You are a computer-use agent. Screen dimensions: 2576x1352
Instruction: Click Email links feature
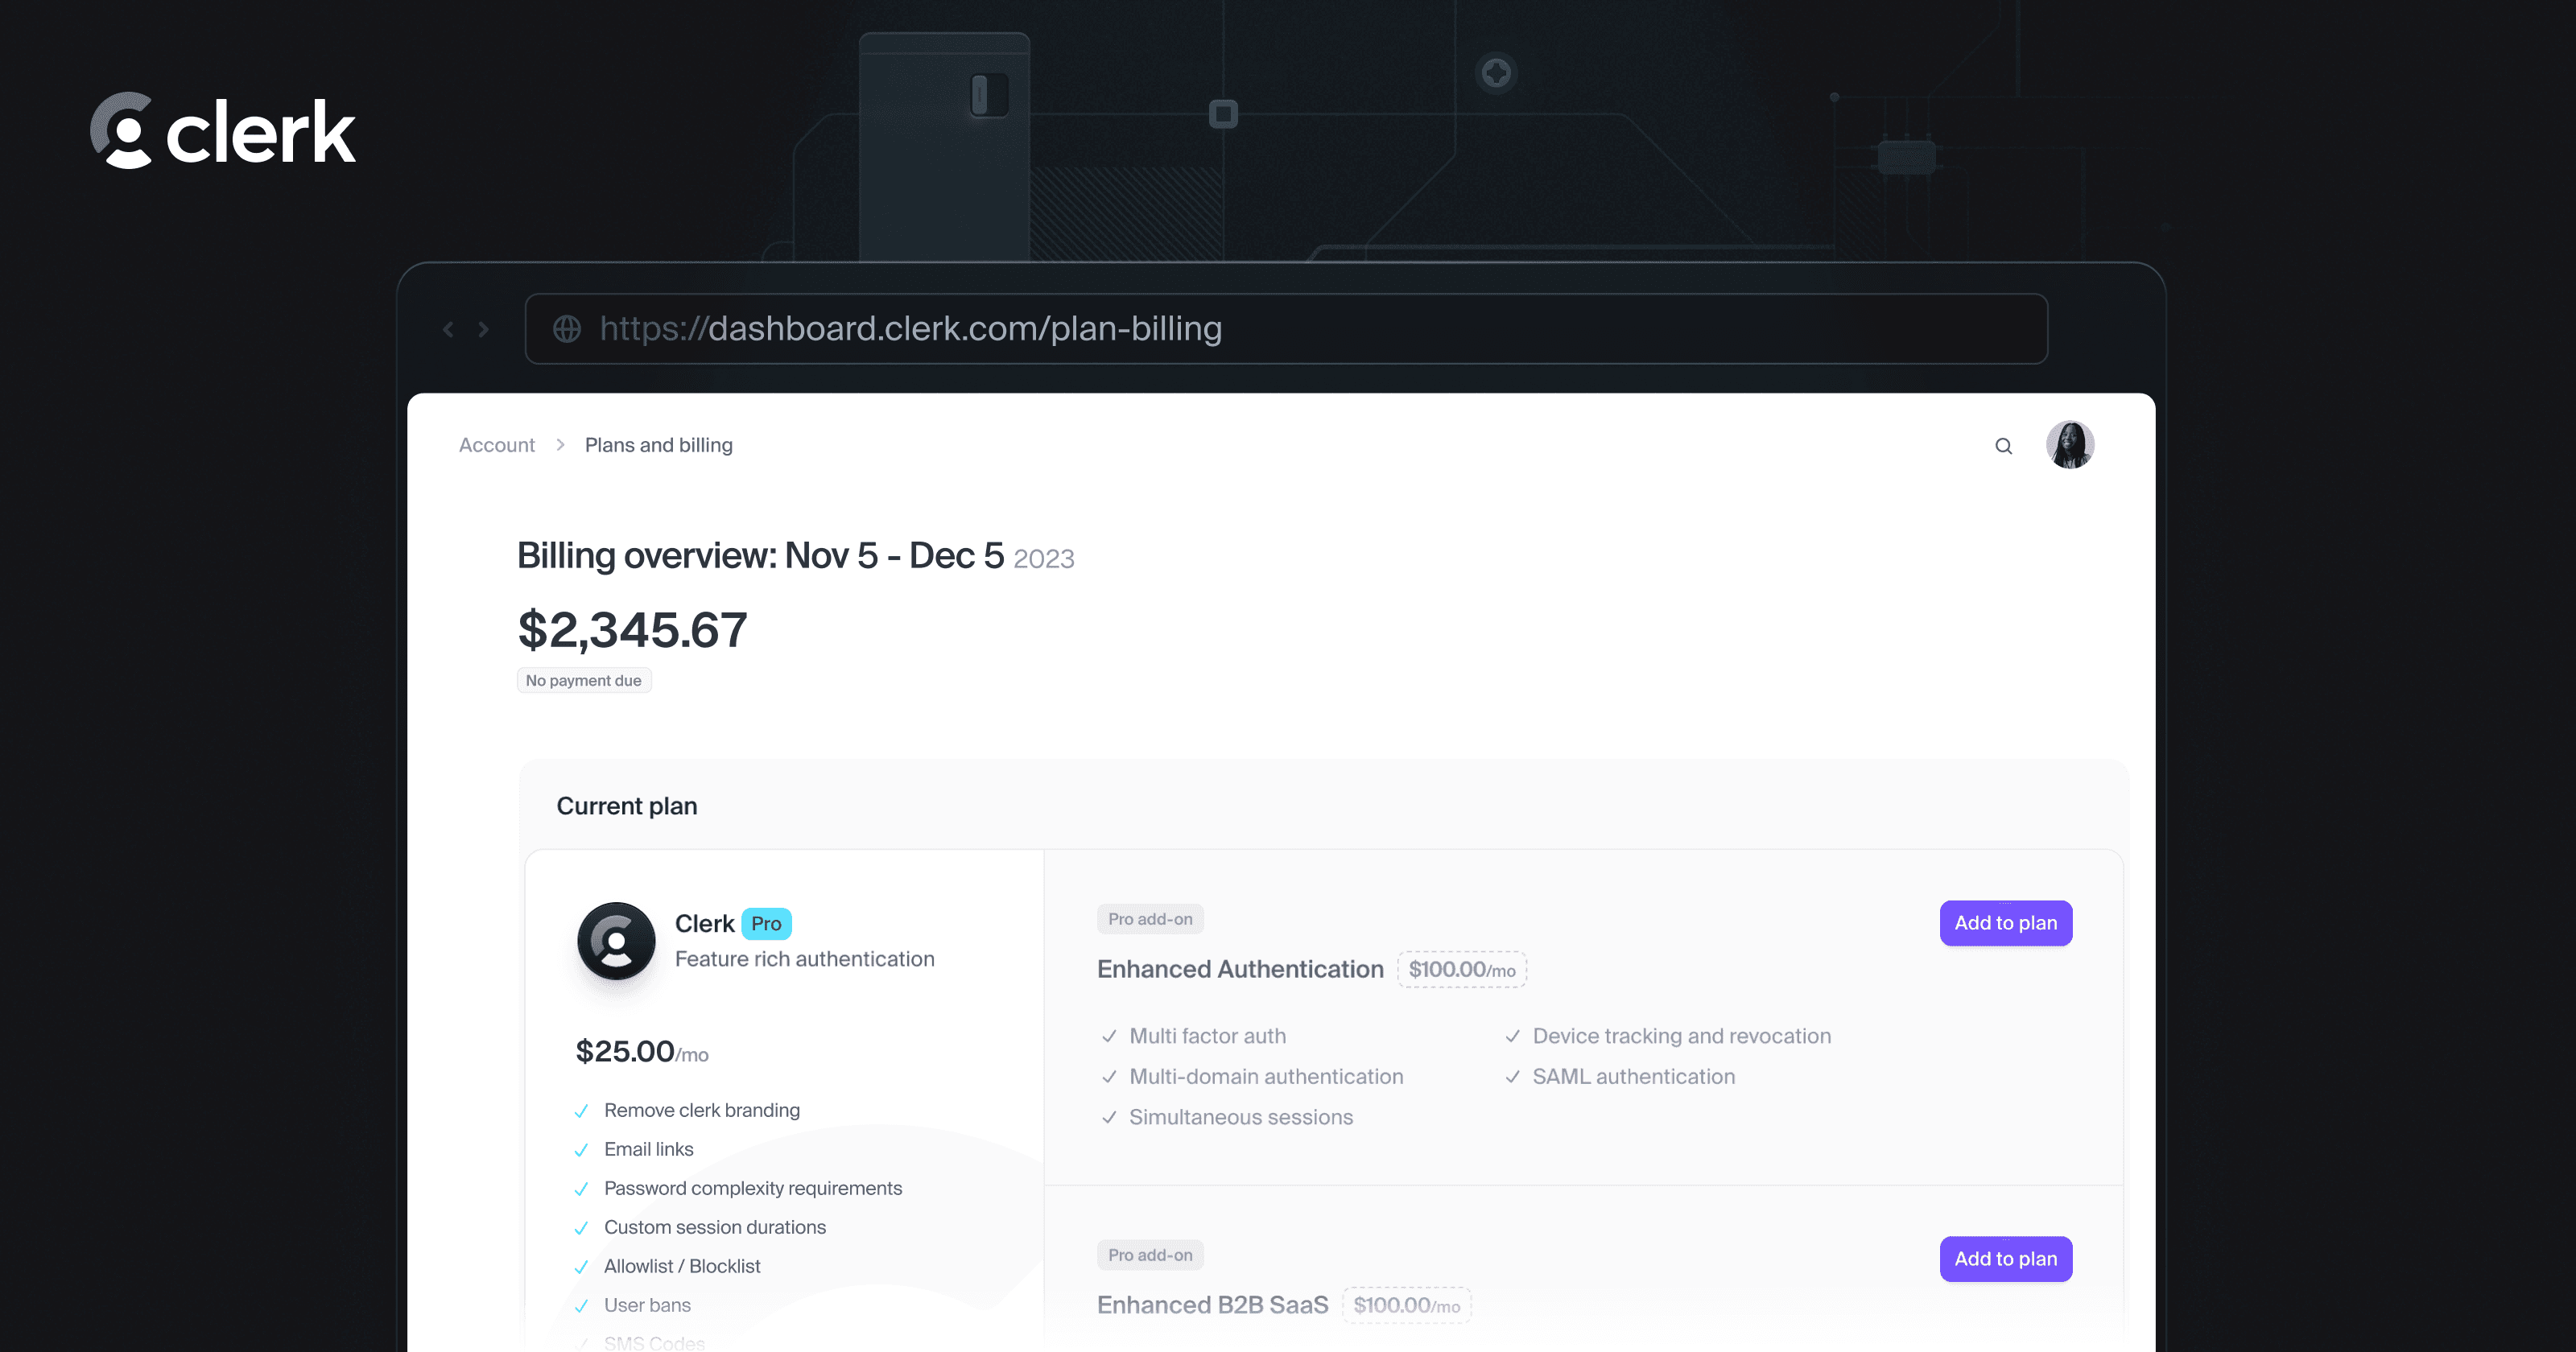(x=649, y=1150)
